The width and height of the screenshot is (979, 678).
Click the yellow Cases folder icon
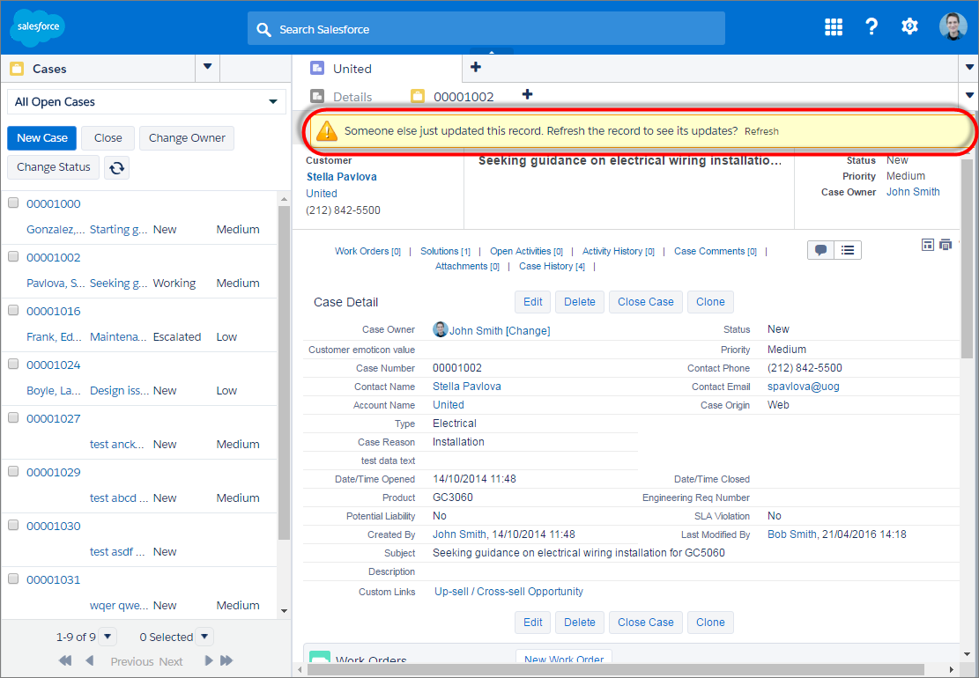coord(17,69)
